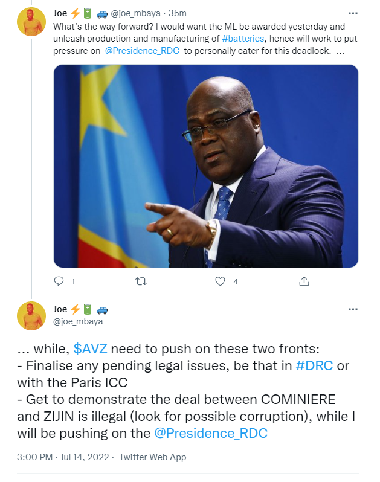Screen dimensions: 380x482
Task: Click the top tweet's profile avatar
Action: point(31,22)
